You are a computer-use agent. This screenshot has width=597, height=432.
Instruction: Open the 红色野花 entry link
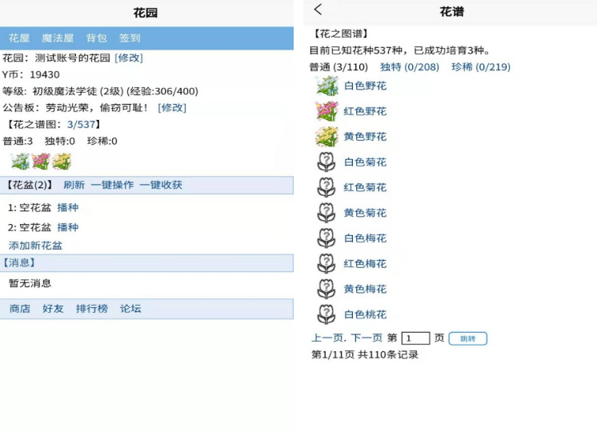coord(365,111)
